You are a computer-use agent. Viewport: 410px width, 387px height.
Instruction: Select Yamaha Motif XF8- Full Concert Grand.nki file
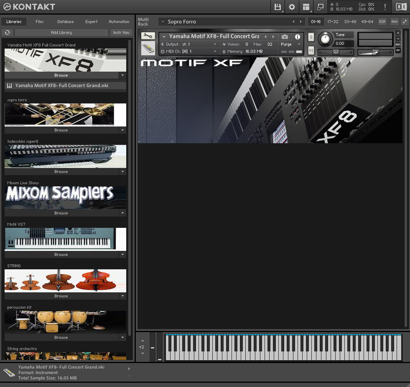[65, 86]
